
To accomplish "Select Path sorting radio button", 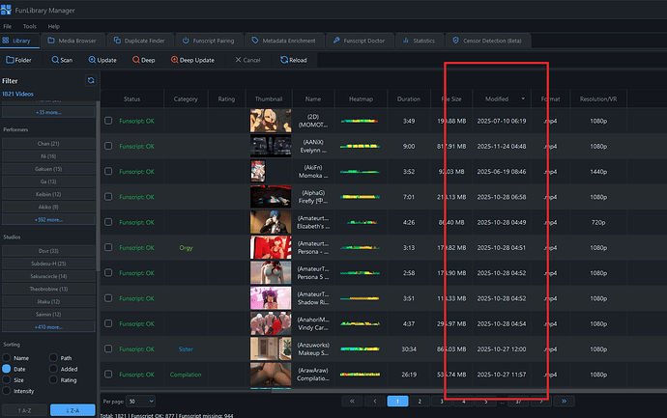I will tap(53, 358).
